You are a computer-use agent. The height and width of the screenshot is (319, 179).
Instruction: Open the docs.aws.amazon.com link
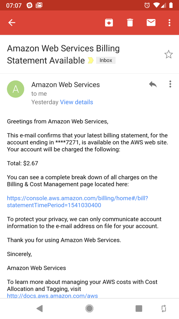52,296
